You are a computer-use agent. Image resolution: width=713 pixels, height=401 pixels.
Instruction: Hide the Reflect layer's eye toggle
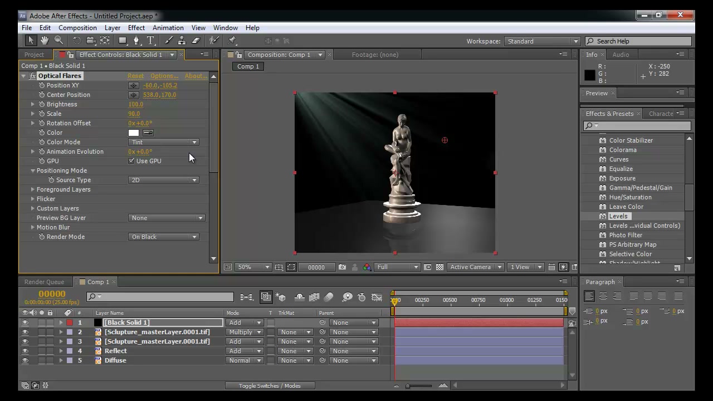point(25,351)
